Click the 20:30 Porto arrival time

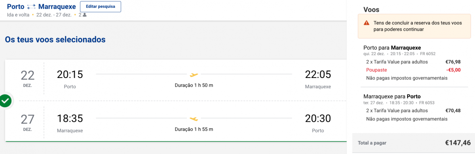[x=318, y=119]
